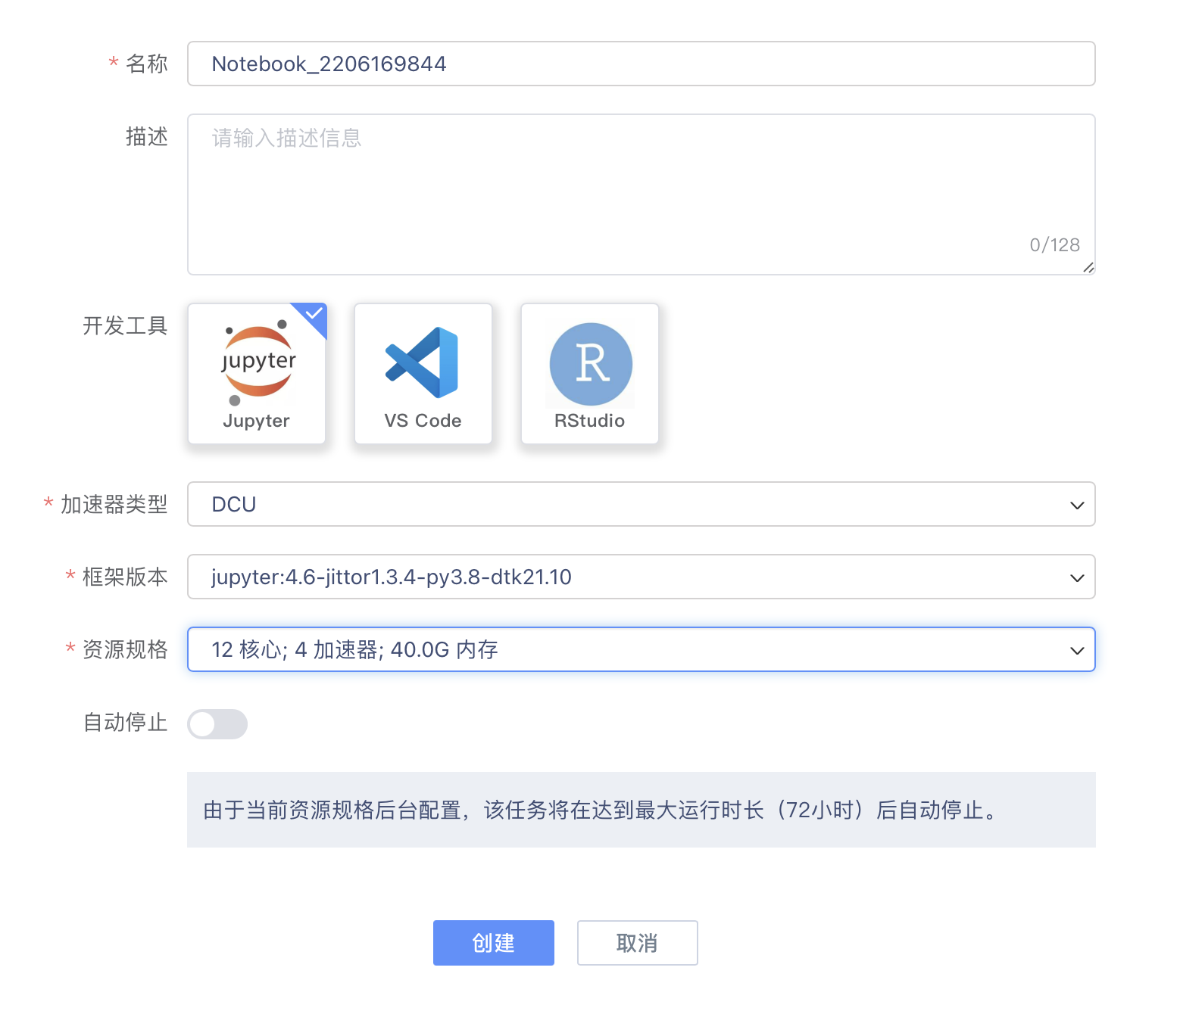Viewport: 1180px width, 1011px height.
Task: Click the 72小时 auto-stop notice banner
Action: point(641,810)
